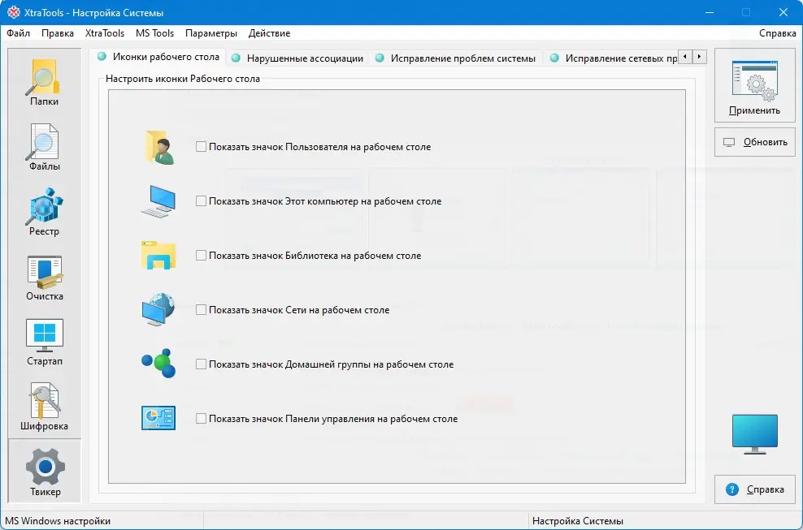Click the User folder icon in list
This screenshot has height=530, width=803.
160,148
